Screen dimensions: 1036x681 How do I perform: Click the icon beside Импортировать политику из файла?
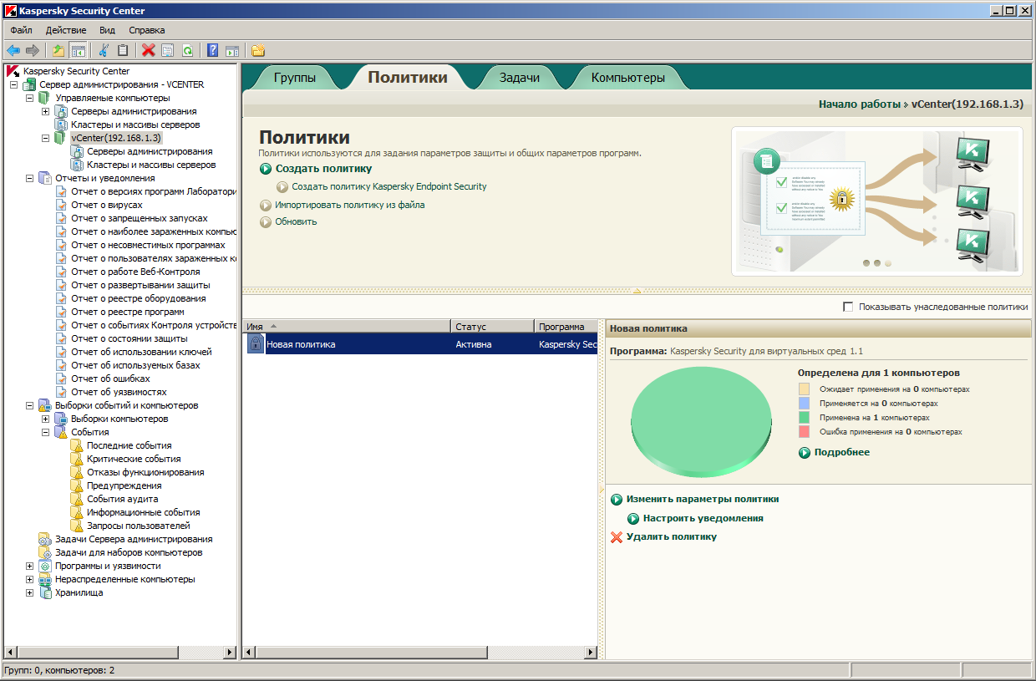coord(266,205)
